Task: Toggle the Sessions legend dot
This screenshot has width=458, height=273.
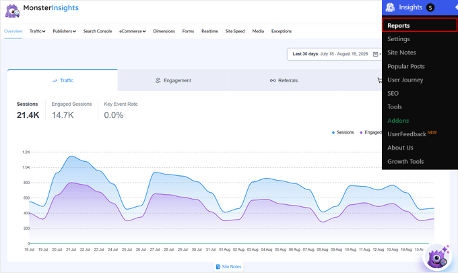Action: tap(333, 133)
